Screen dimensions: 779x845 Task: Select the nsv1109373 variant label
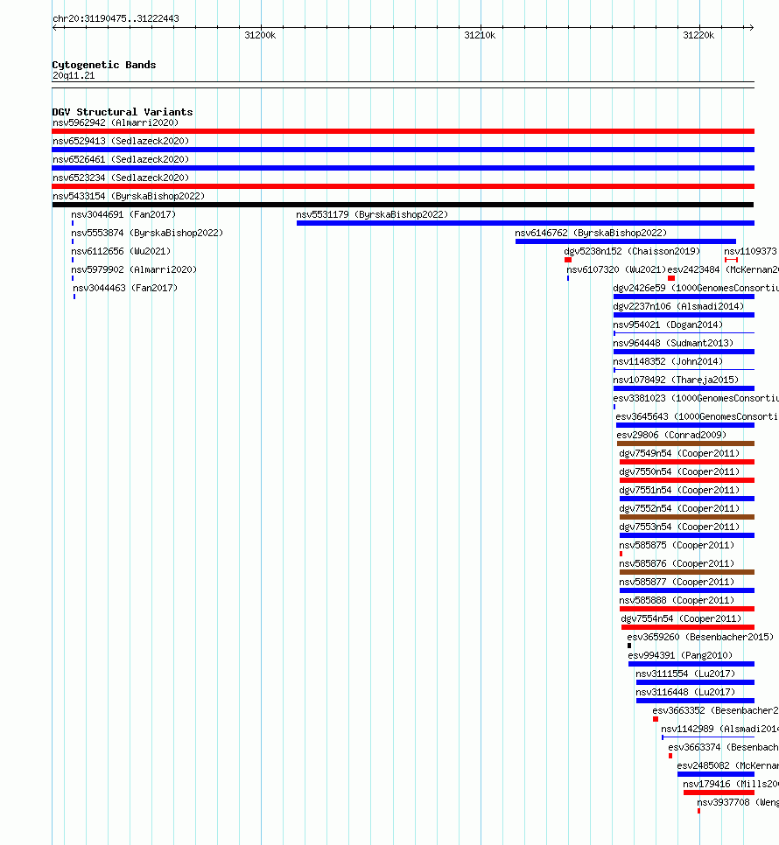(750, 251)
